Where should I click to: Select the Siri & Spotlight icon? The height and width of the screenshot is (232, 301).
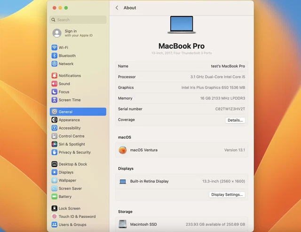[x=55, y=144]
